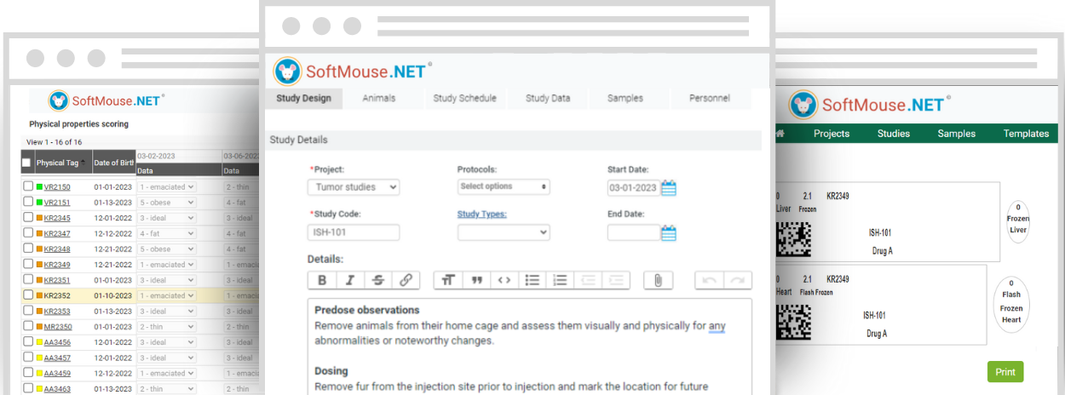Tick the select-all checkbox in table header

click(26, 163)
